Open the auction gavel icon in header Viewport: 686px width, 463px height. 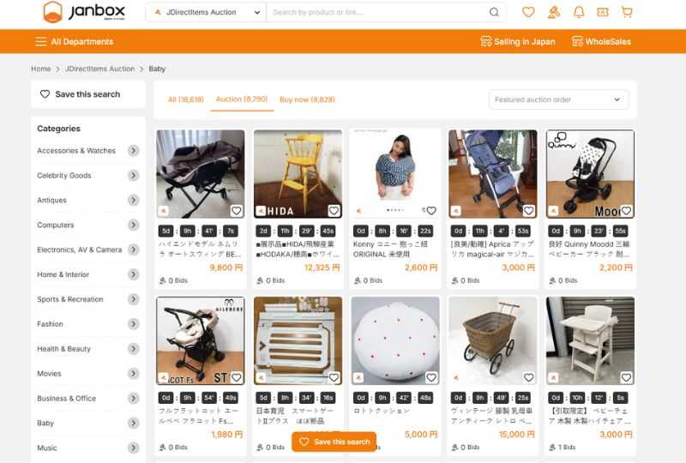coord(553,12)
